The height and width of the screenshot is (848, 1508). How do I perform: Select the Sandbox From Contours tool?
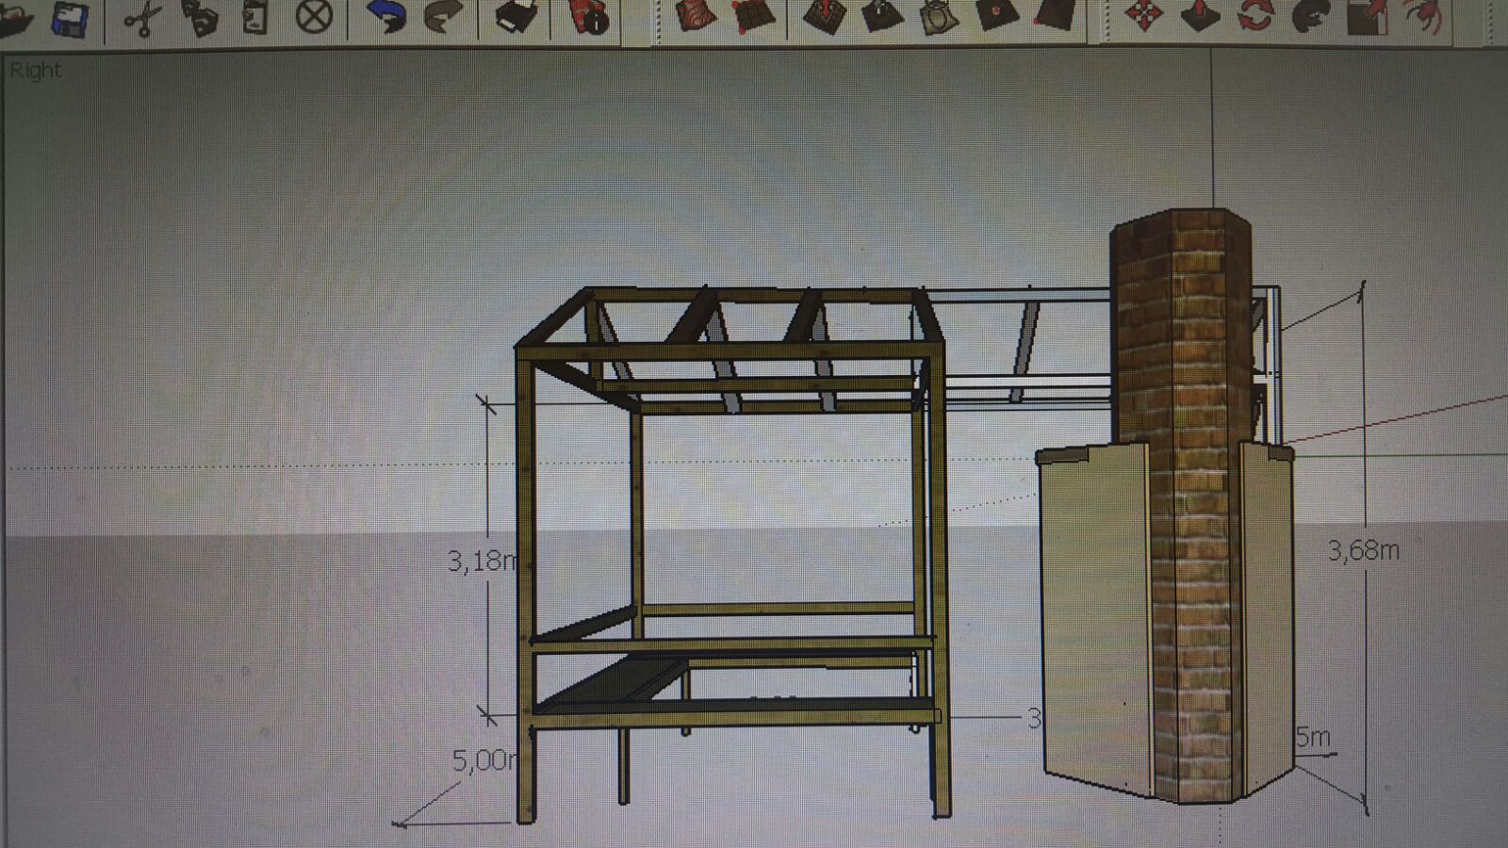(697, 15)
